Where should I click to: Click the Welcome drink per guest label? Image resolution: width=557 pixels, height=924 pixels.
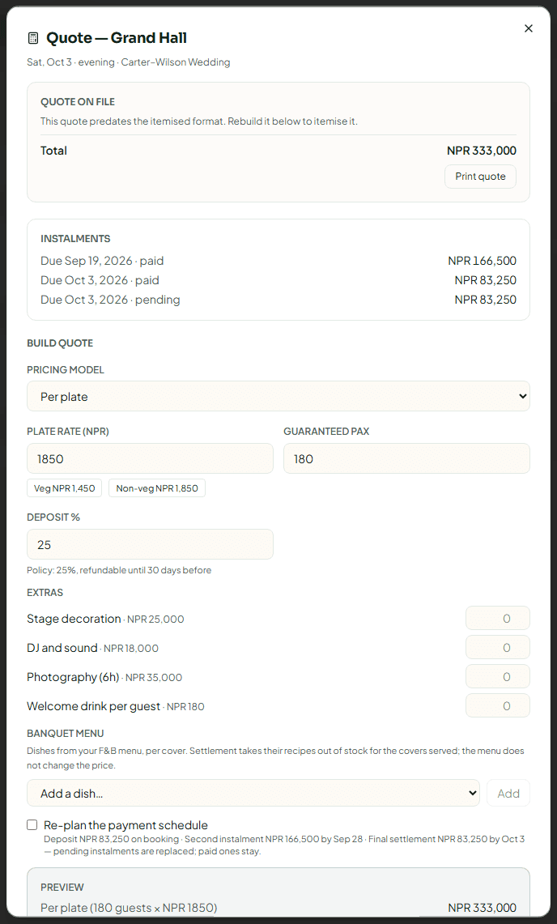(x=94, y=706)
